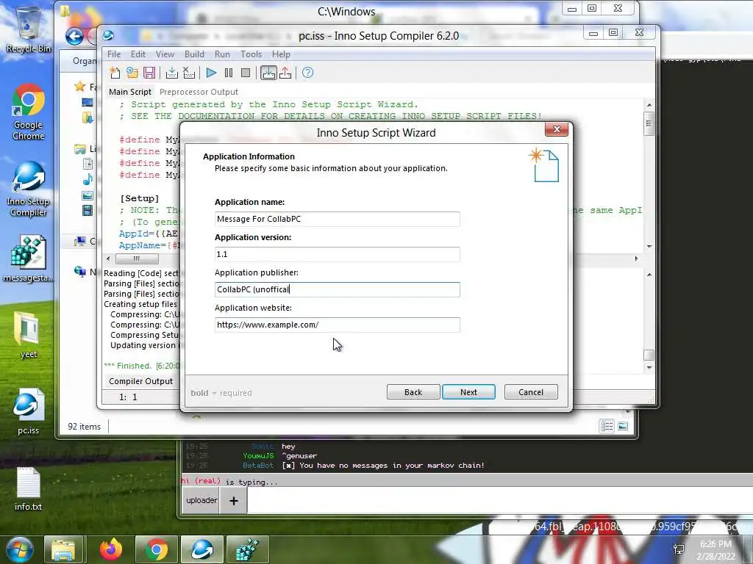753x564 pixels.
Task: Open the Edit menu
Action: pos(138,54)
